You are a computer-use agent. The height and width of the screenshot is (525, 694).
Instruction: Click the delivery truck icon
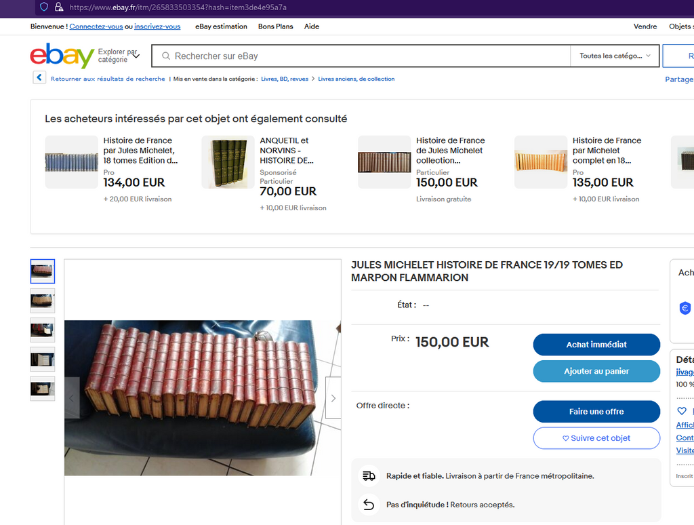369,475
